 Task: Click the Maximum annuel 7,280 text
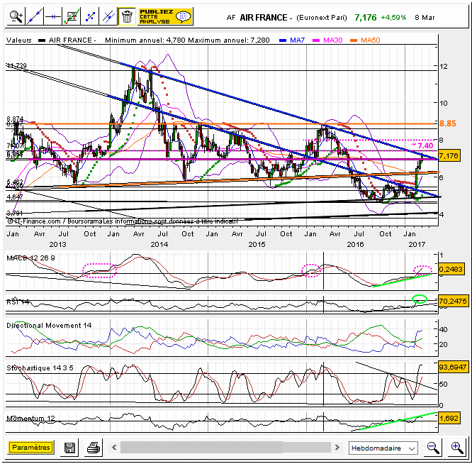click(x=229, y=40)
